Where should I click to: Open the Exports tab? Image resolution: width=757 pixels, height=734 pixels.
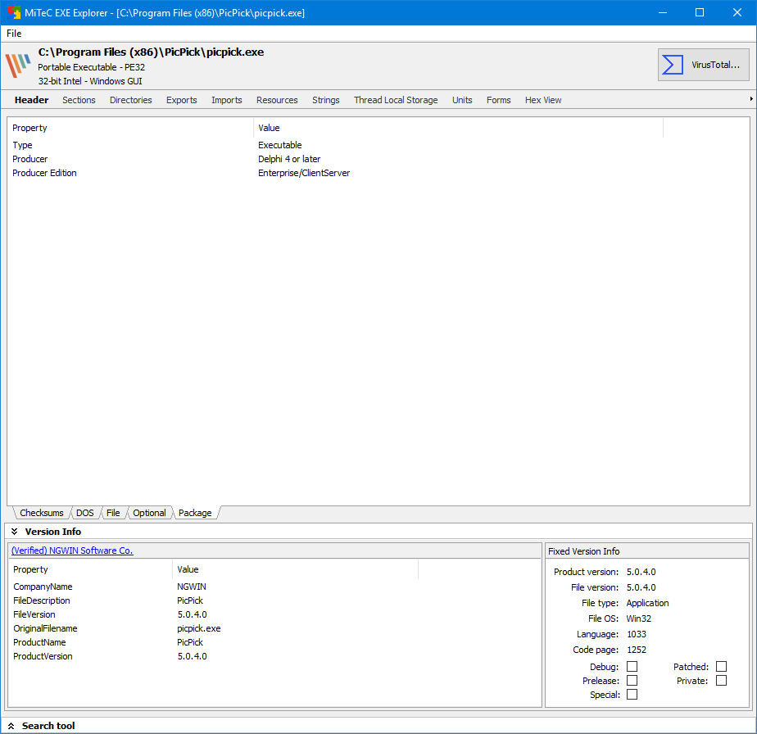182,100
